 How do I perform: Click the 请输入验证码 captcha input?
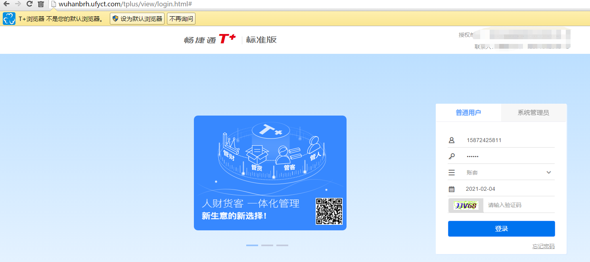coord(519,205)
